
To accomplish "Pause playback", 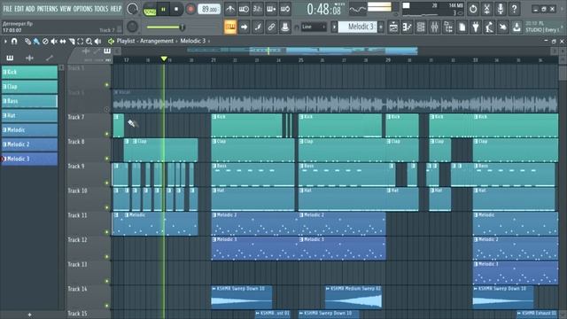I will [163, 10].
